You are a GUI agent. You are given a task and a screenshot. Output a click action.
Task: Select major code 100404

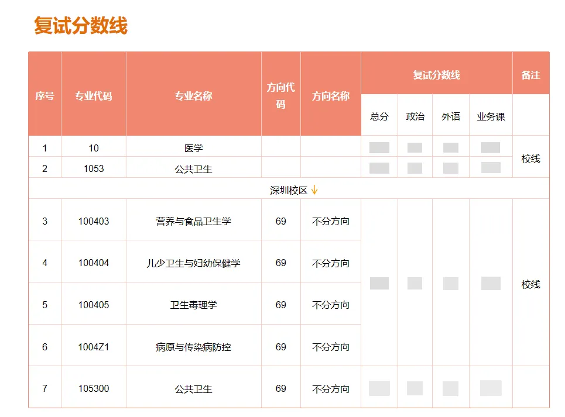(x=94, y=263)
